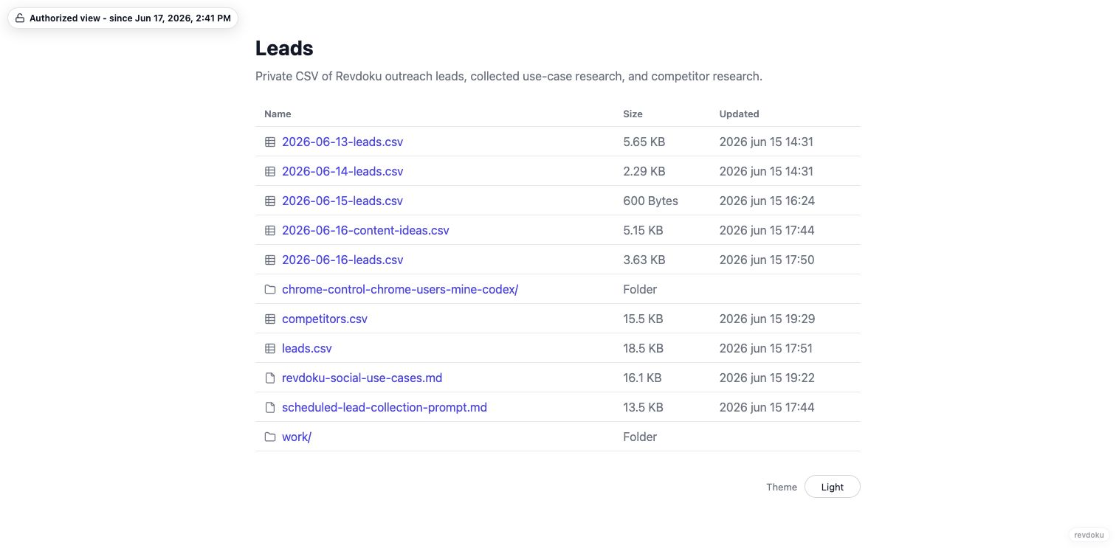Viewport: 1116px width, 548px height.
Task: Open competitors.csv file
Action: coord(325,319)
